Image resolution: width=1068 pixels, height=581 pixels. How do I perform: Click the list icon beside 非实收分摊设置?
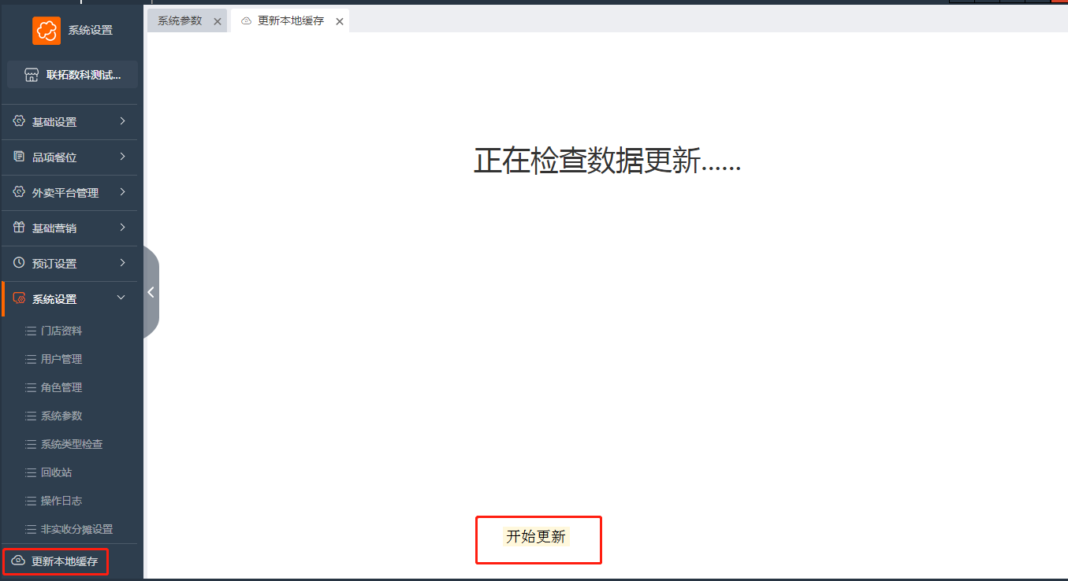31,530
